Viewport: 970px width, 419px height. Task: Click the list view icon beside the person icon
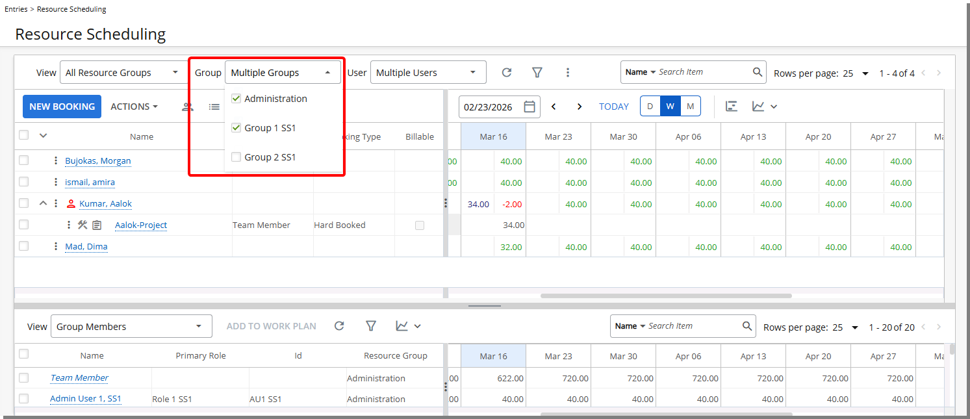click(214, 107)
